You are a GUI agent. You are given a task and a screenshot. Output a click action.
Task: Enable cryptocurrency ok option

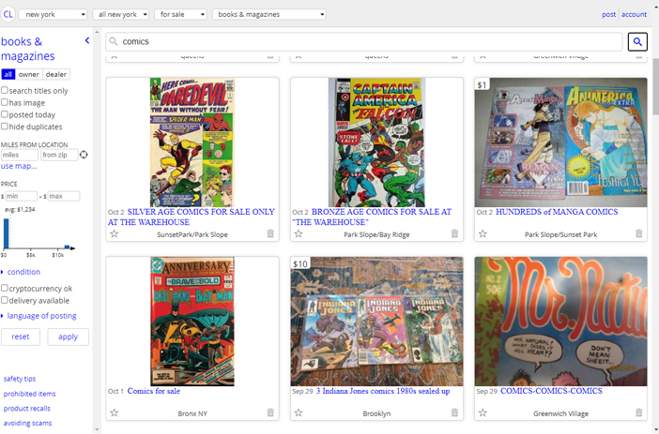tap(4, 288)
